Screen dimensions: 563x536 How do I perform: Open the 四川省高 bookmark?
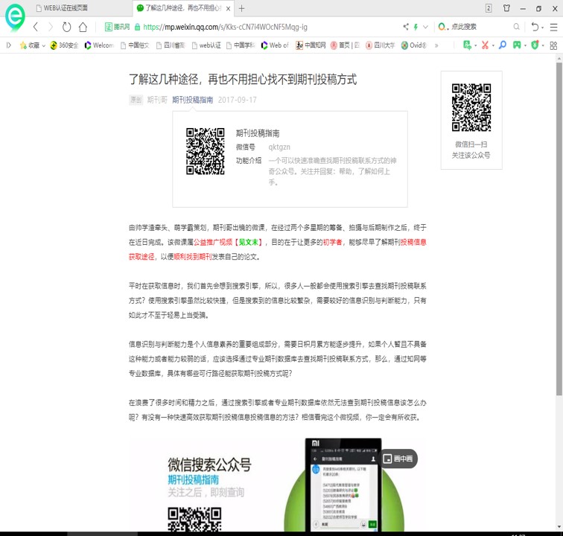171,45
